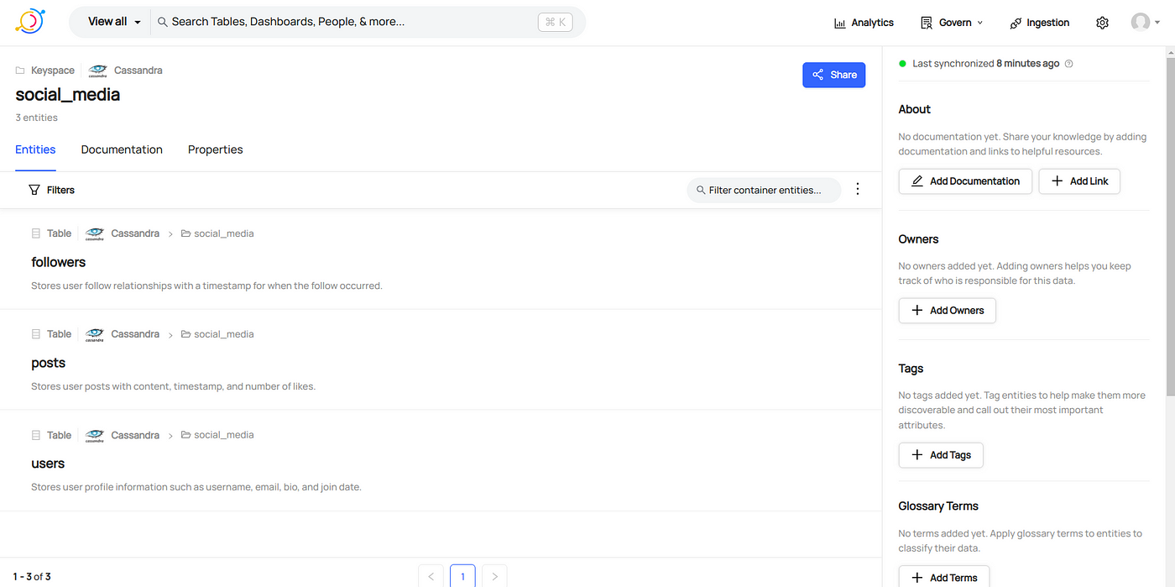Open the posts table
This screenshot has height=587, width=1175.
48,363
